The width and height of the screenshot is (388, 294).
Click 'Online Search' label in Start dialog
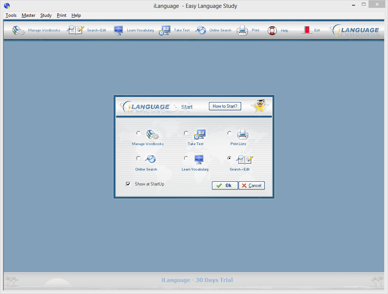(x=146, y=169)
